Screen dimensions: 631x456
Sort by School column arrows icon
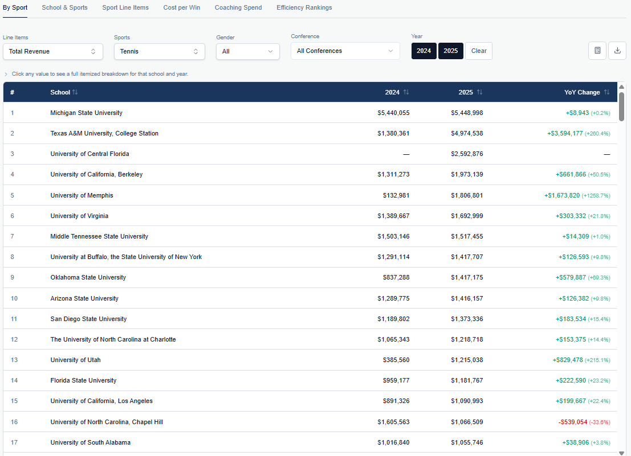pyautogui.click(x=75, y=92)
